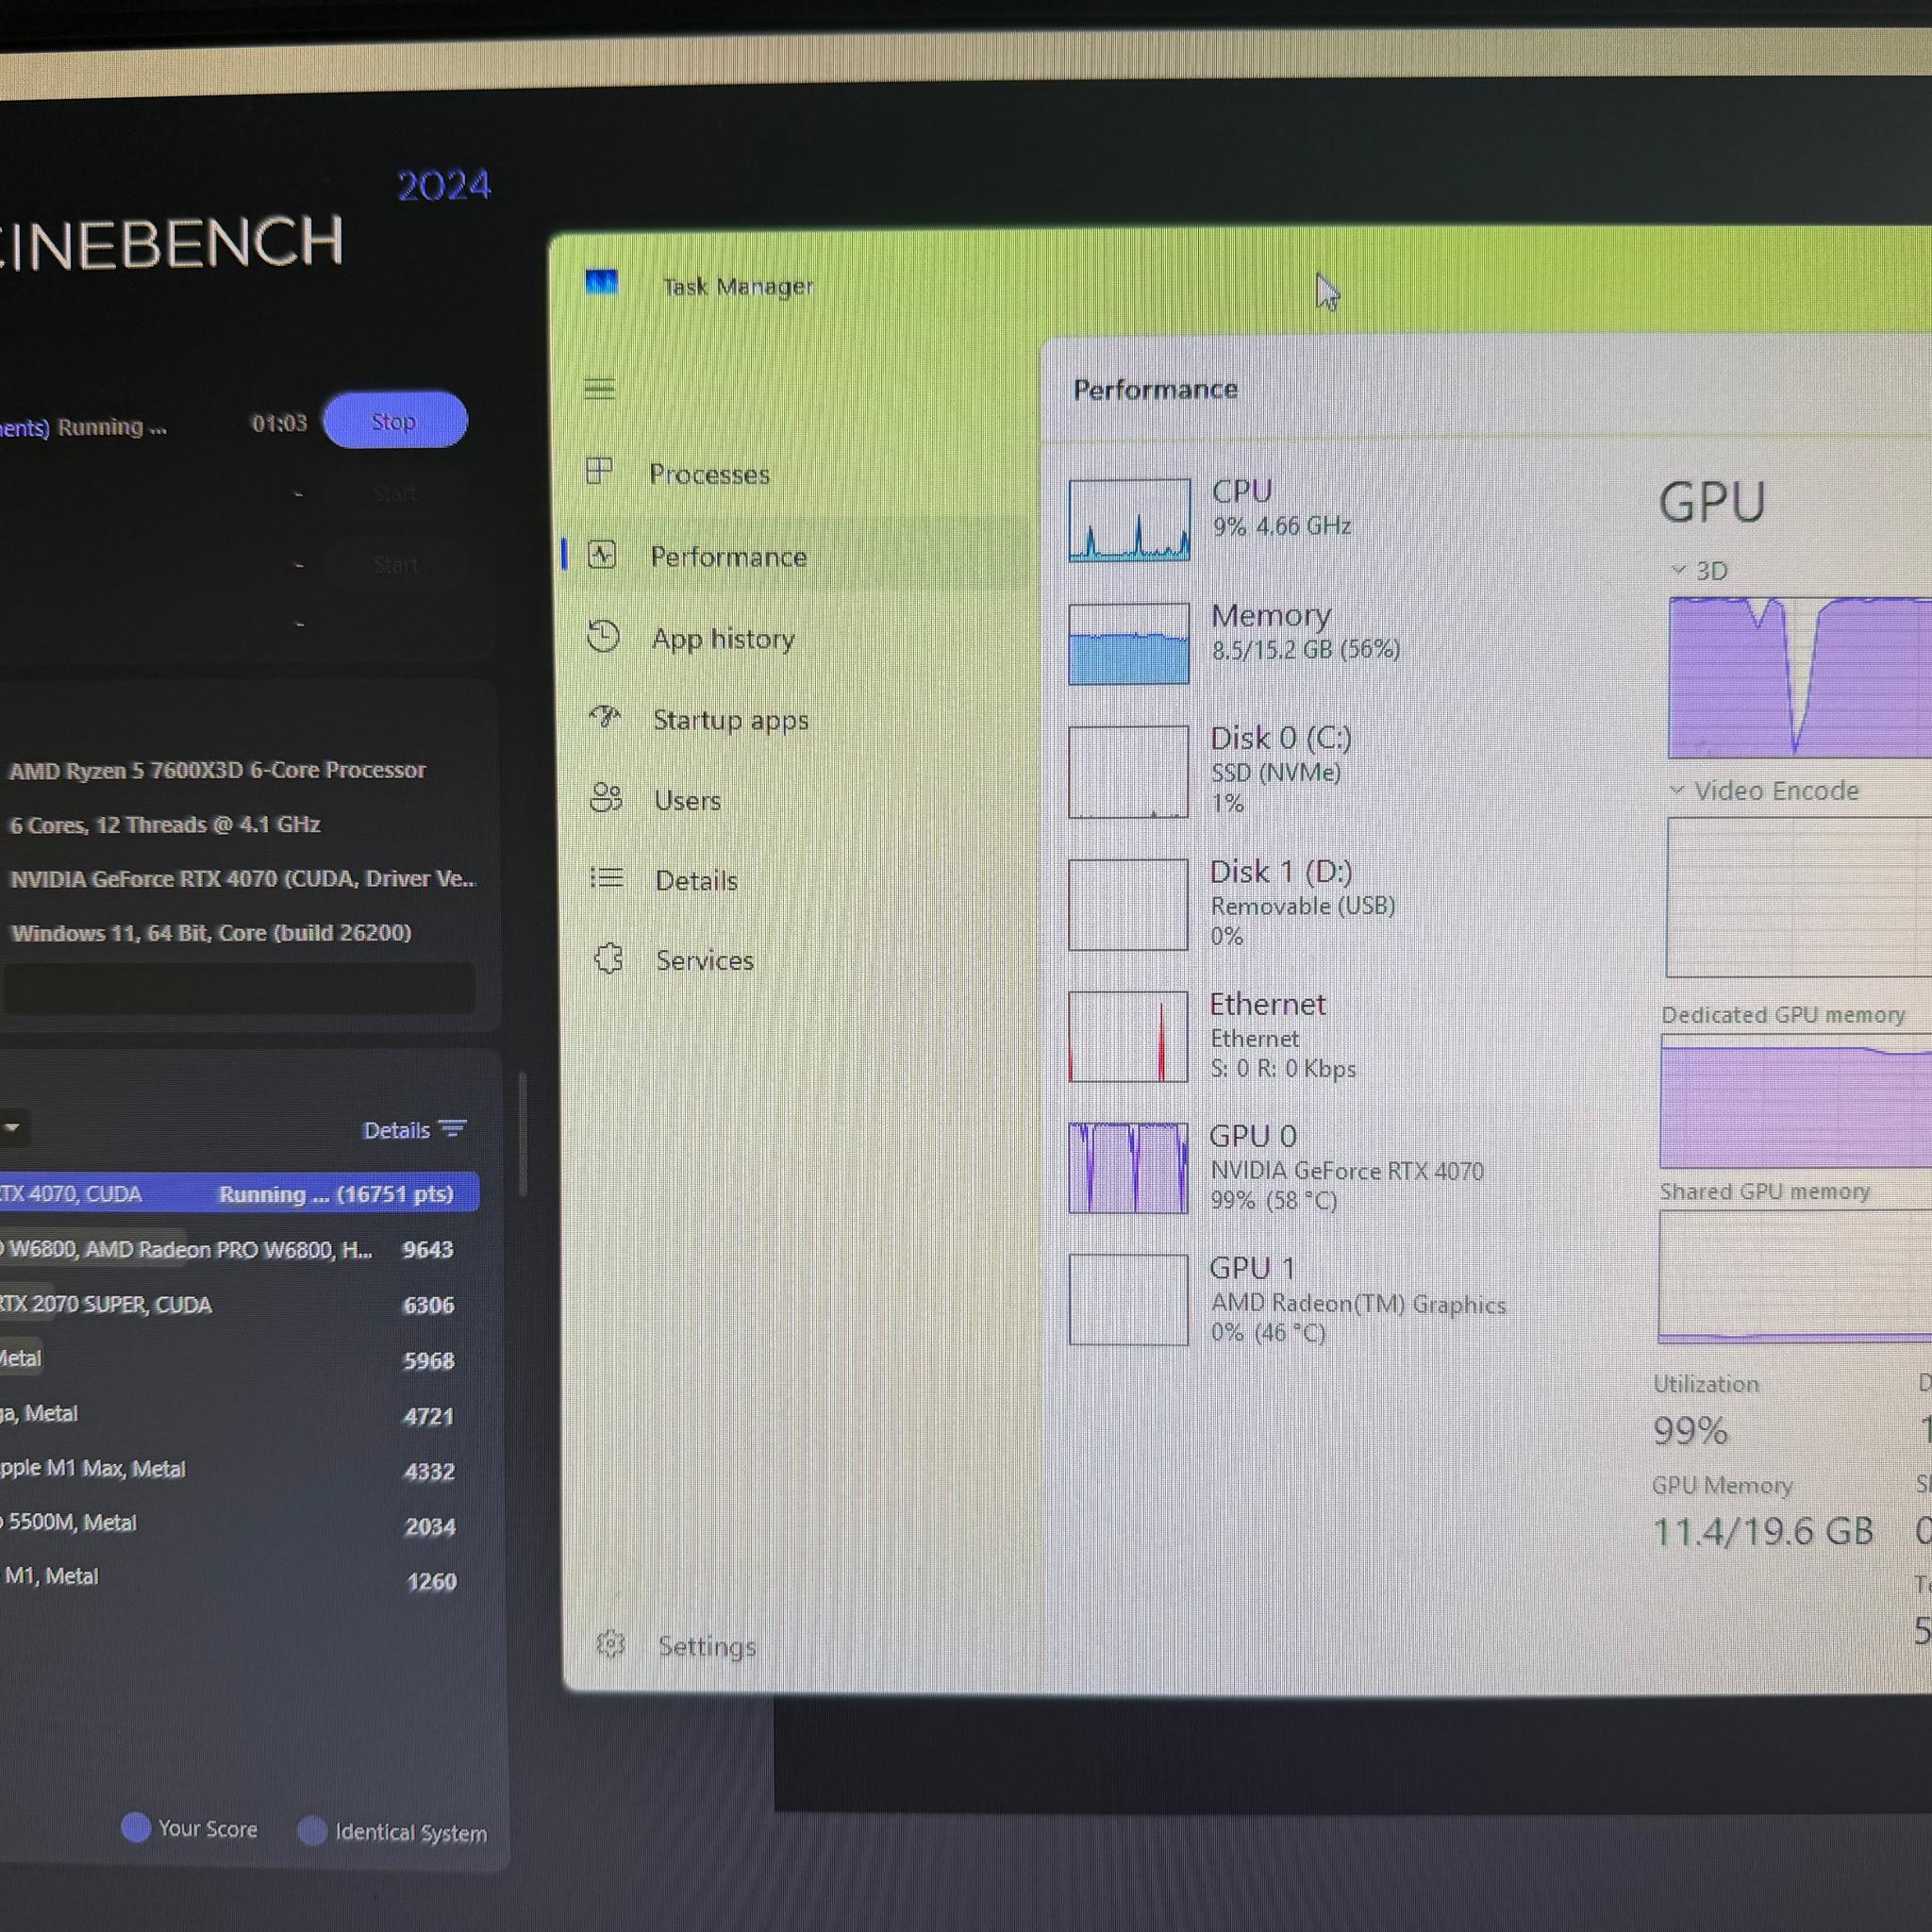This screenshot has width=1932, height=1932.
Task: Click the App history clock icon
Action: 603,636
